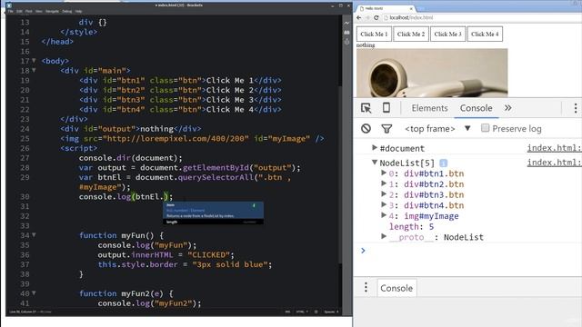Click the drawer three-dot menu beside Console
The width and height of the screenshot is (582, 327).
click(x=366, y=287)
